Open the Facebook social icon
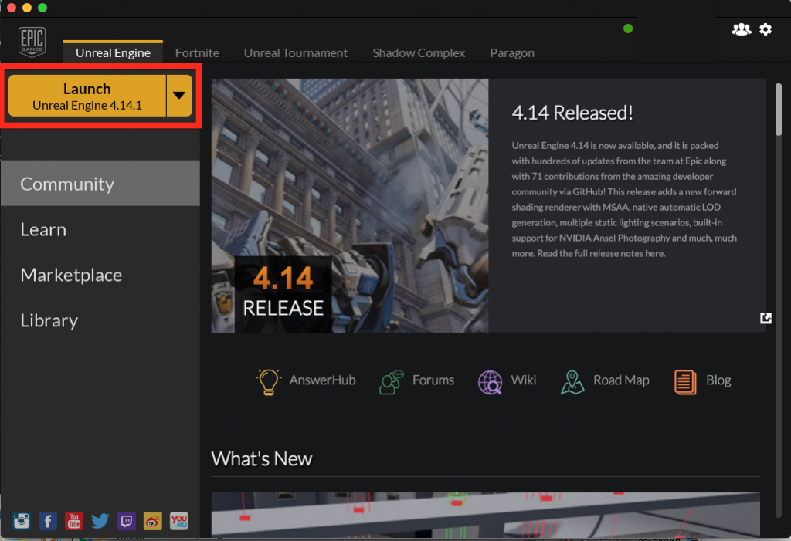This screenshot has width=791, height=541. pyautogui.click(x=48, y=520)
